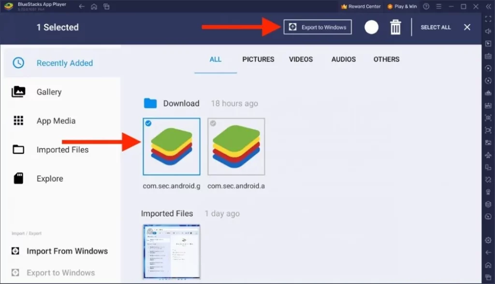Click the 'com.sec.android.a' file name
Image resolution: width=495 pixels, height=284 pixels.
point(236,186)
